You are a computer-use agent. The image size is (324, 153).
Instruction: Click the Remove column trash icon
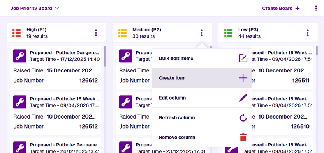pyautogui.click(x=243, y=137)
